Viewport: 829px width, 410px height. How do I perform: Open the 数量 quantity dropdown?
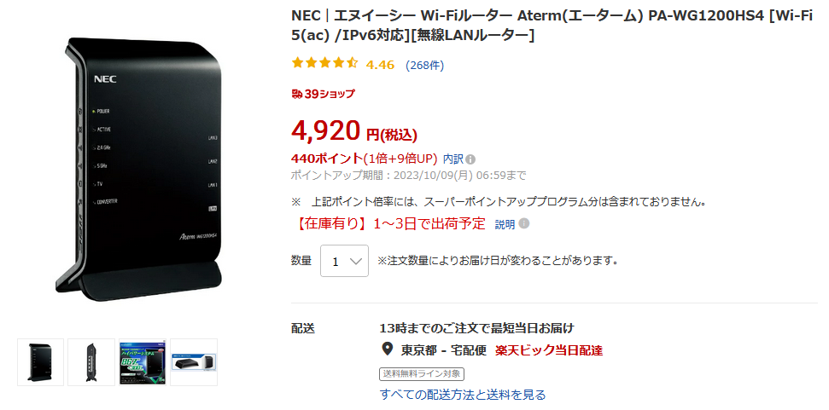pyautogui.click(x=344, y=261)
